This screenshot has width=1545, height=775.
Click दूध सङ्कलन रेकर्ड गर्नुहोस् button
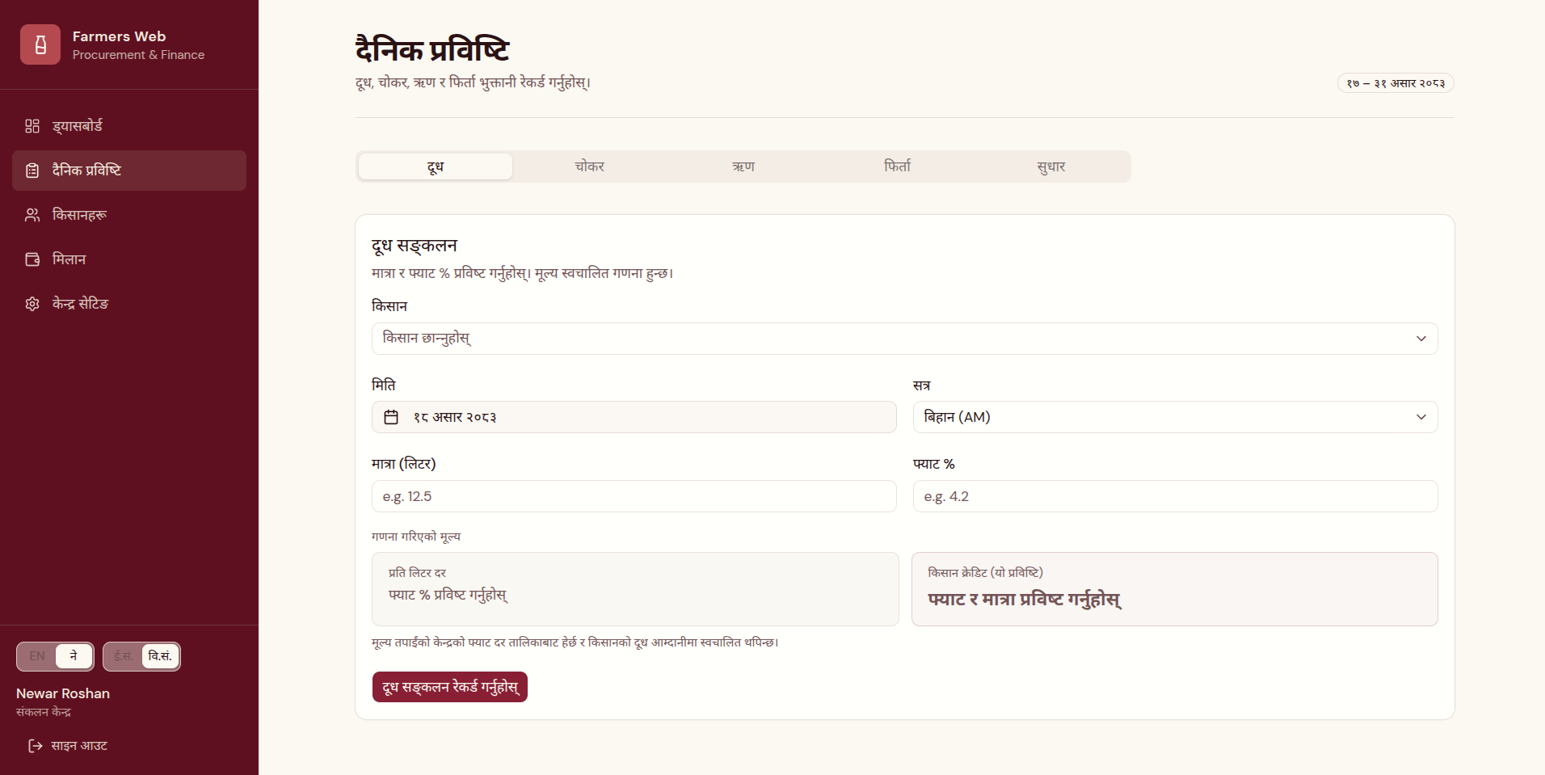point(449,687)
